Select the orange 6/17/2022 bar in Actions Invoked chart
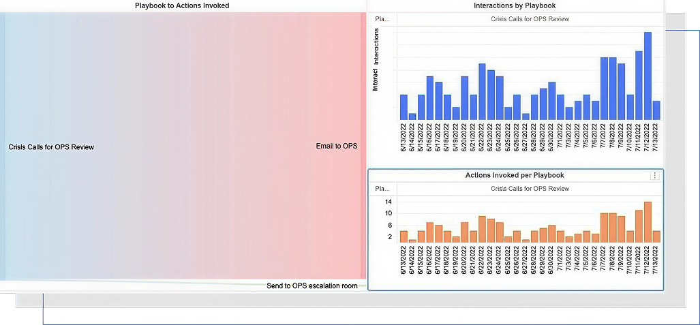Screen dimensions: 700x325 point(438,234)
